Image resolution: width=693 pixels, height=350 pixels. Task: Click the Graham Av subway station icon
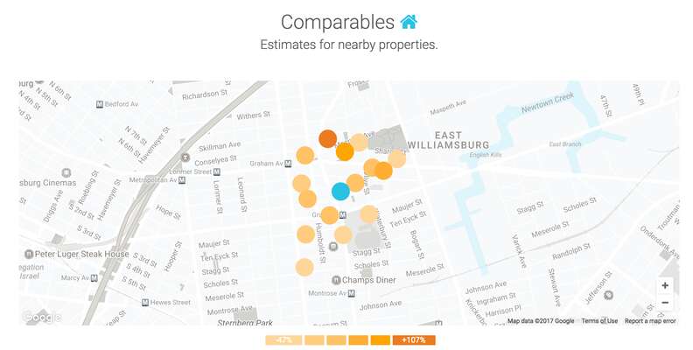point(288,164)
